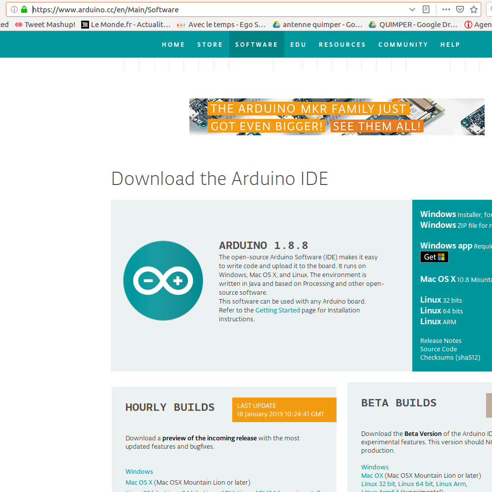Screen dimensions: 492x492
Task: Click the Getting Started link
Action: 277,310
